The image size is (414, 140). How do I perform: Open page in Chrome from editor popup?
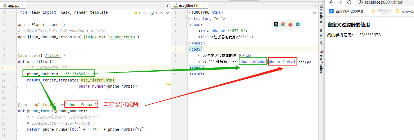click(x=283, y=24)
